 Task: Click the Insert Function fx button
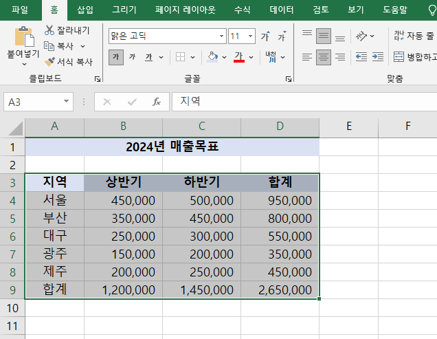tap(157, 102)
